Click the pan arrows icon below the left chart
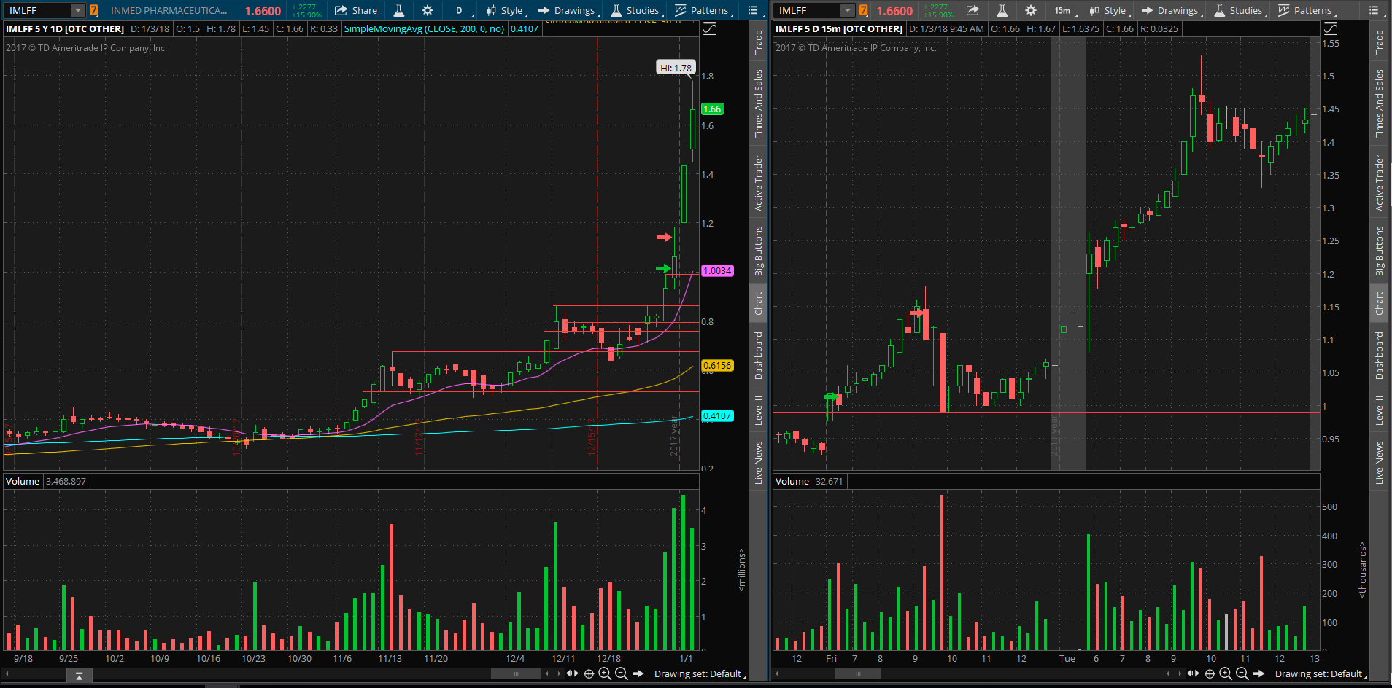The width and height of the screenshot is (1392, 688). 572,673
